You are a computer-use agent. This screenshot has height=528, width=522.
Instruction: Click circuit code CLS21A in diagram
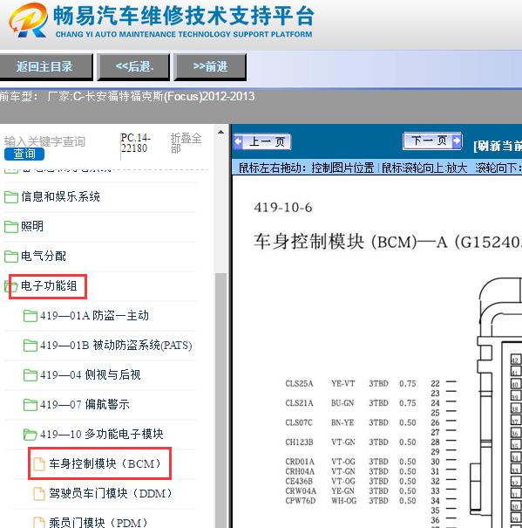(299, 403)
